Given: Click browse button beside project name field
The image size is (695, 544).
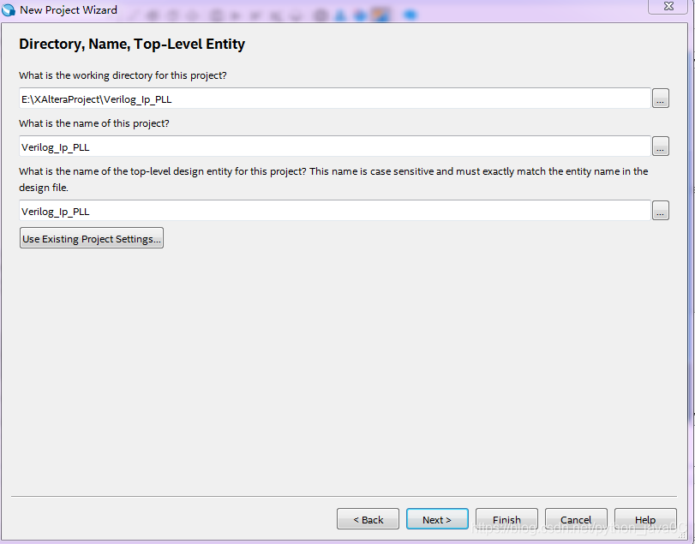Looking at the screenshot, I should [x=661, y=146].
